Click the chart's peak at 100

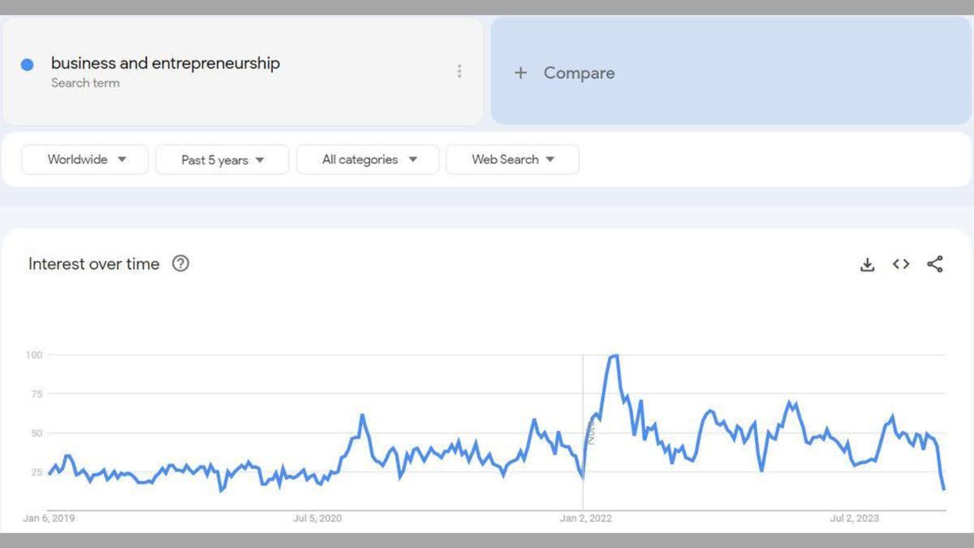(x=614, y=356)
